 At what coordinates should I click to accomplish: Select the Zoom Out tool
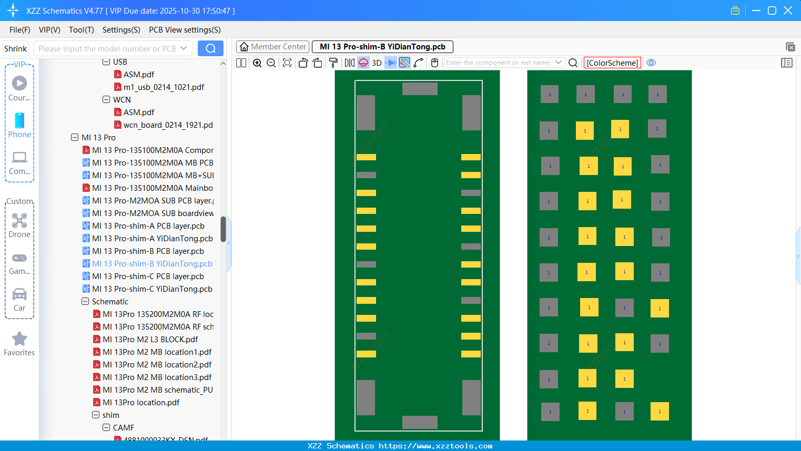click(x=270, y=63)
